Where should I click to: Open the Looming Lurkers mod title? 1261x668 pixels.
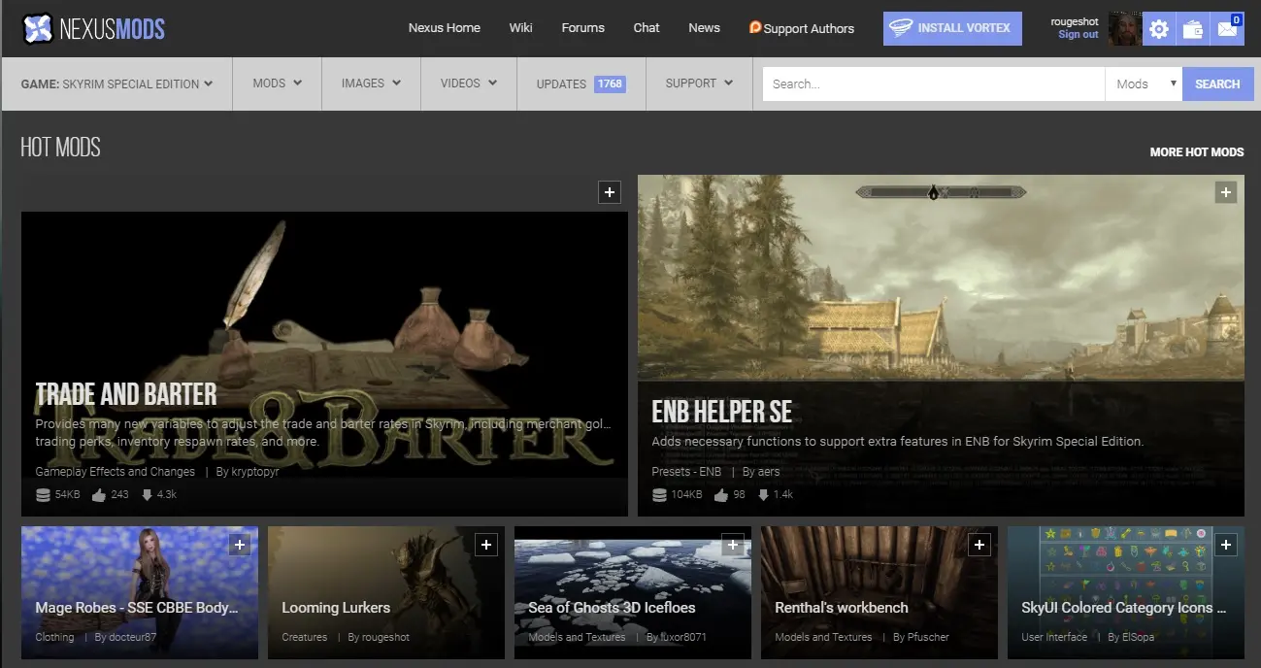[x=336, y=608]
